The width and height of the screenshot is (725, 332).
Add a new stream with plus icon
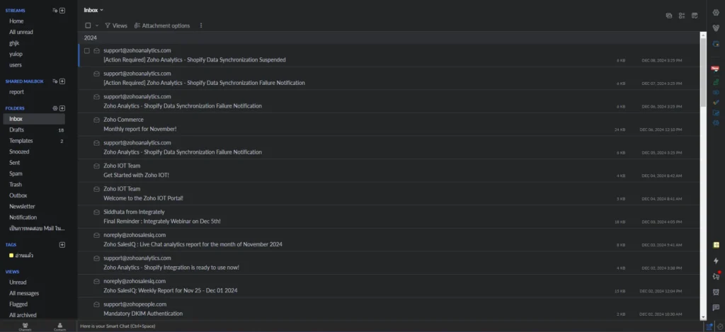62,10
